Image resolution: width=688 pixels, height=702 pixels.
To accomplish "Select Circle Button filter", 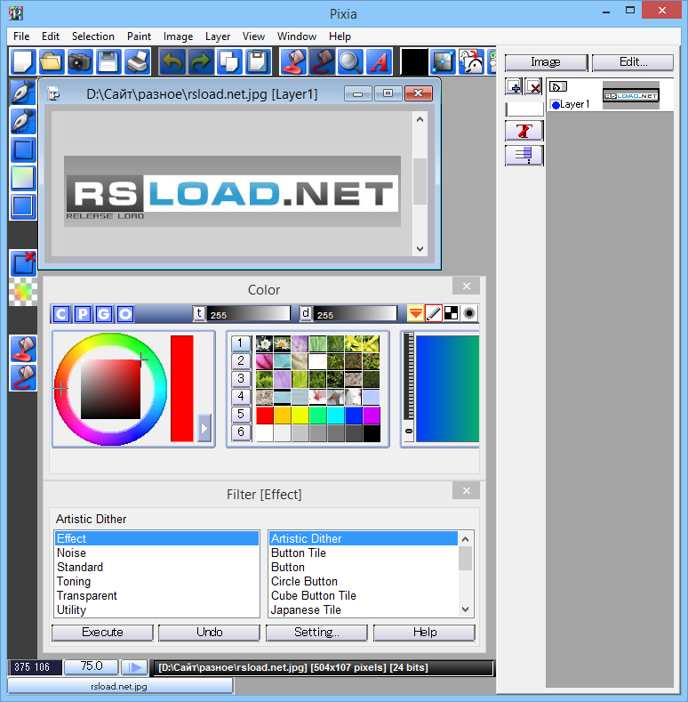I will point(364,582).
